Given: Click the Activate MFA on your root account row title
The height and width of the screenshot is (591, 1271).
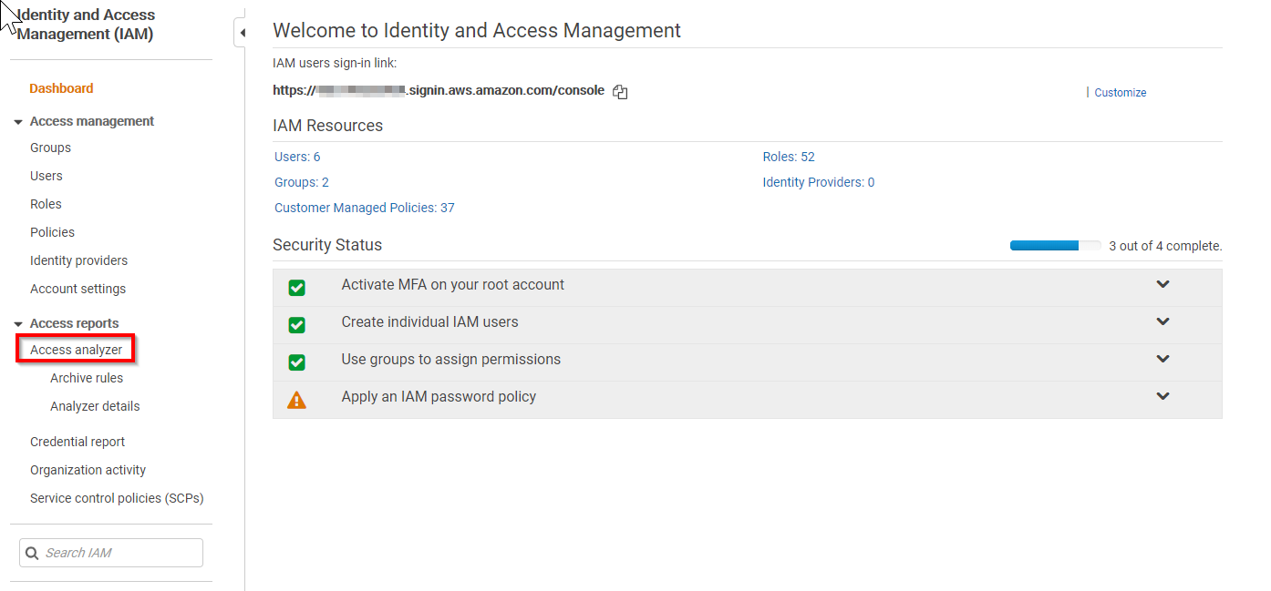Looking at the screenshot, I should click(x=453, y=284).
